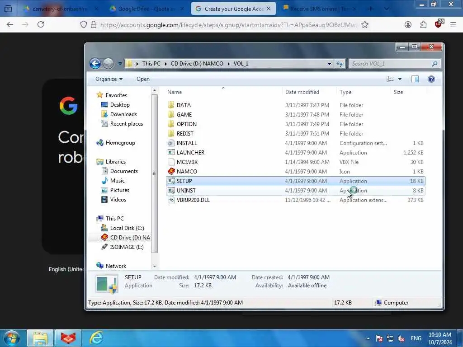The height and width of the screenshot is (347, 463).
Task: Select Homegroup in the navigation pane
Action: point(120,143)
